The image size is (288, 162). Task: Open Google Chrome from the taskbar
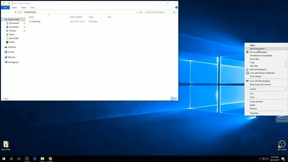[50, 159]
